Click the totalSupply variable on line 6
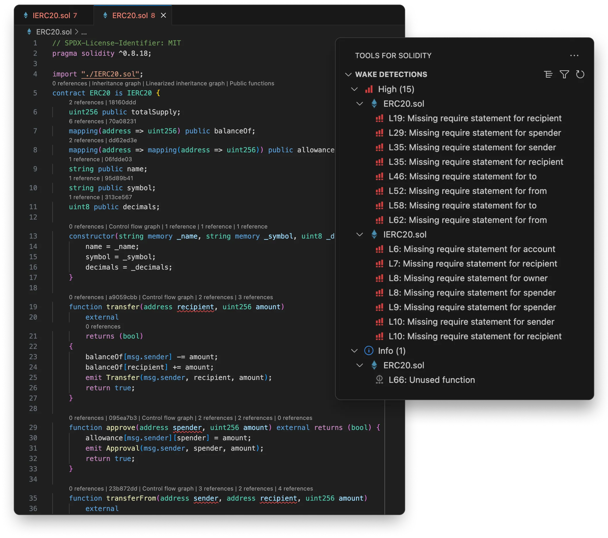 point(154,112)
